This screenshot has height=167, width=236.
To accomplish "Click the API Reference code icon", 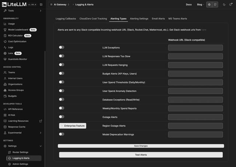I will pyautogui.click(x=5, y=109).
